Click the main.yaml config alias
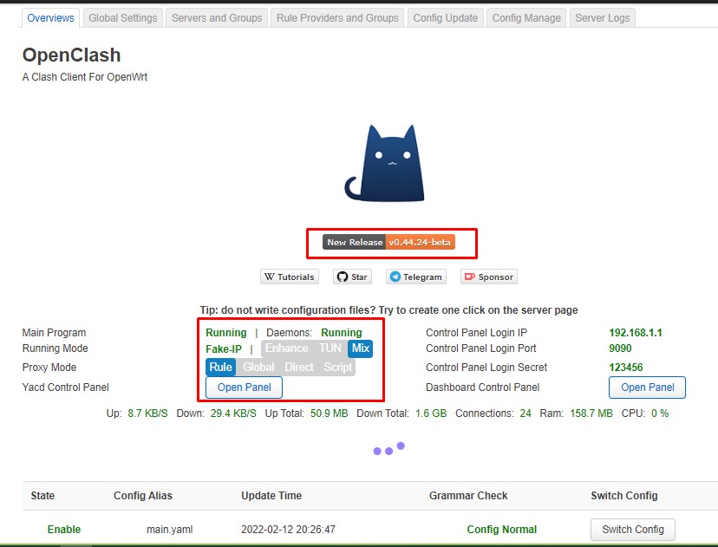The height and width of the screenshot is (547, 718). pos(169,530)
